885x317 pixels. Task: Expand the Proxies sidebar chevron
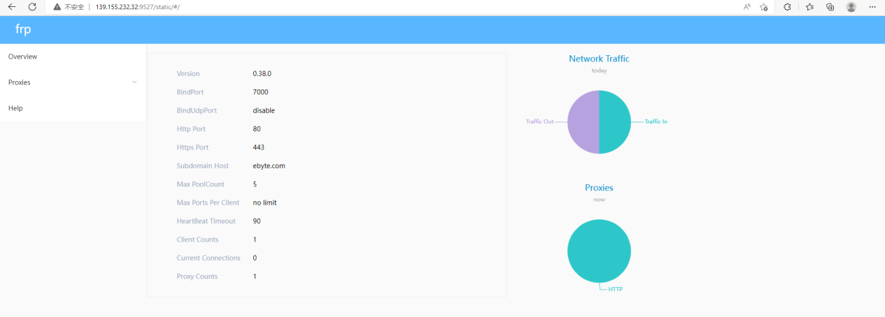(x=134, y=82)
